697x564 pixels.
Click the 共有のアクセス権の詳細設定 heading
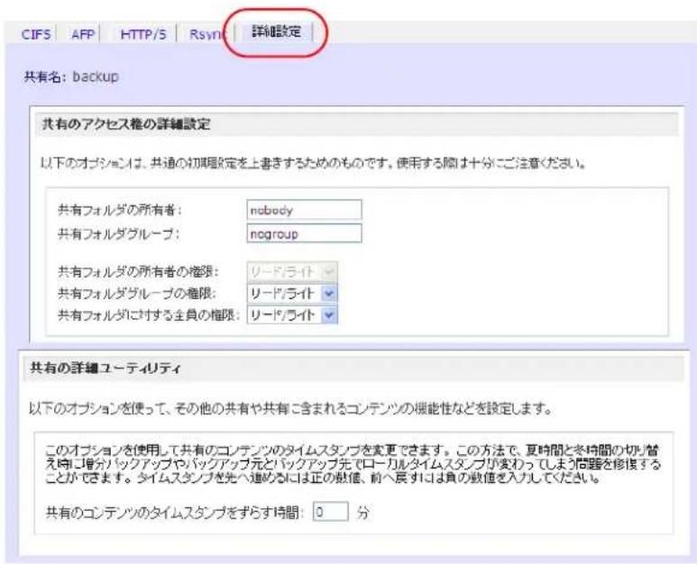(126, 124)
